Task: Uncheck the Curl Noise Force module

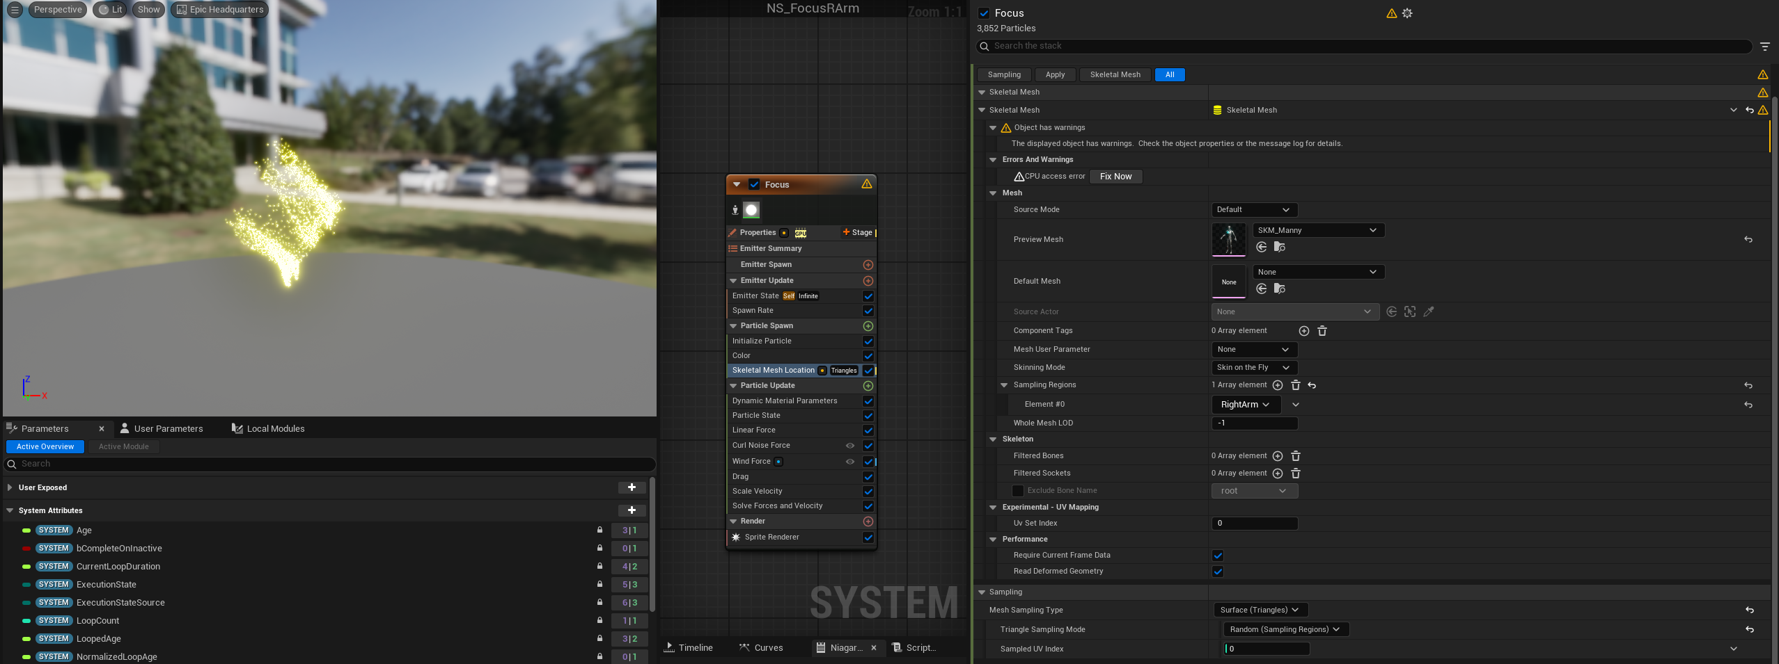Action: [x=868, y=446]
